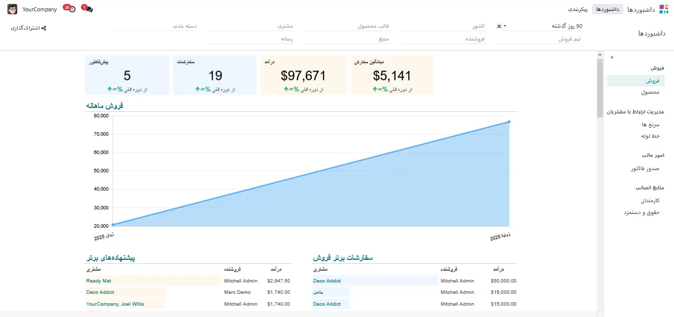The width and height of the screenshot is (674, 317).
Task: Open the دسته بندی filter field
Action: click(x=156, y=26)
